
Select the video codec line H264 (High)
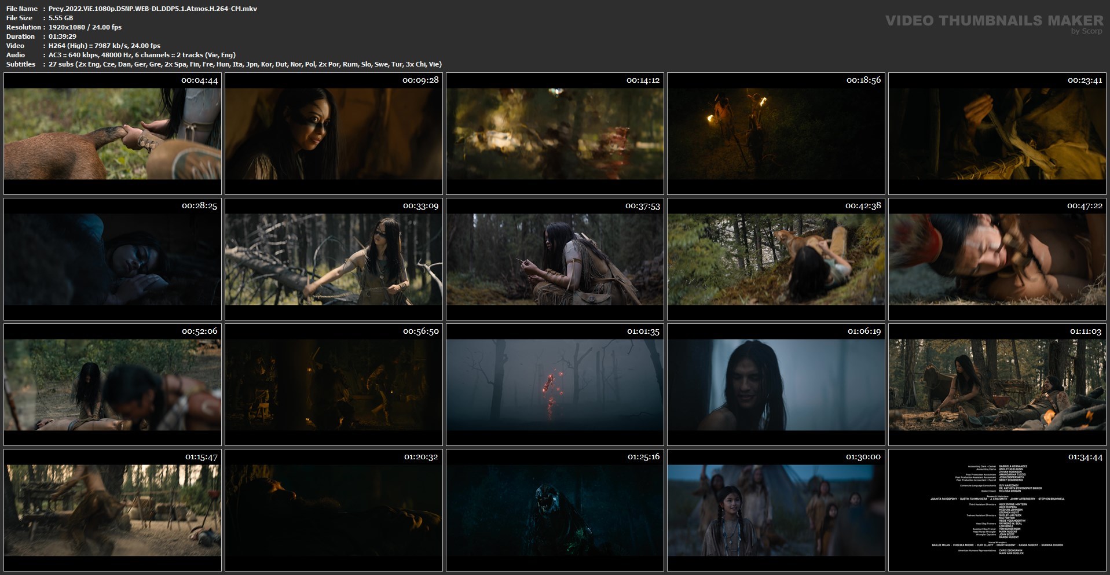coord(104,46)
